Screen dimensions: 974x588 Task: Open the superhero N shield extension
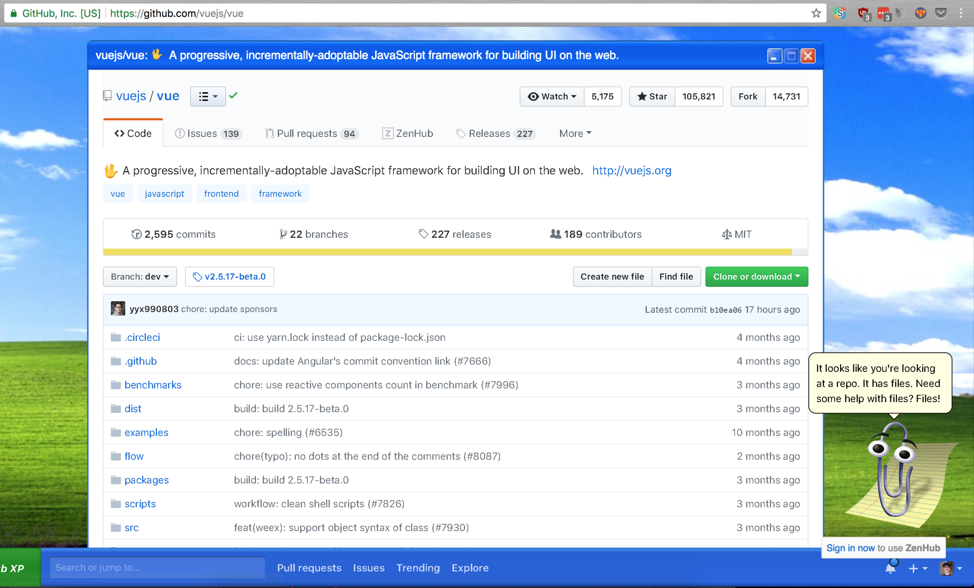(x=920, y=13)
